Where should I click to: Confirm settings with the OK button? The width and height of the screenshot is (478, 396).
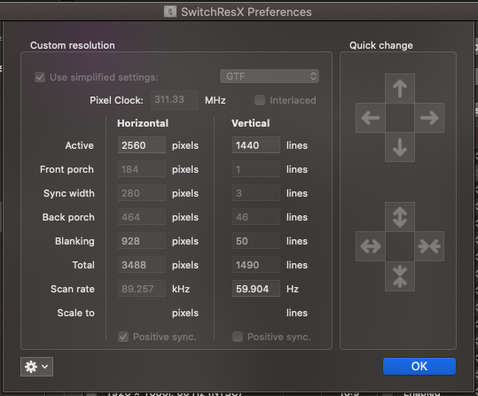click(419, 366)
